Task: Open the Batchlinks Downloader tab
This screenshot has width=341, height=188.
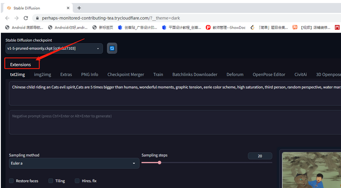Action: (195, 75)
